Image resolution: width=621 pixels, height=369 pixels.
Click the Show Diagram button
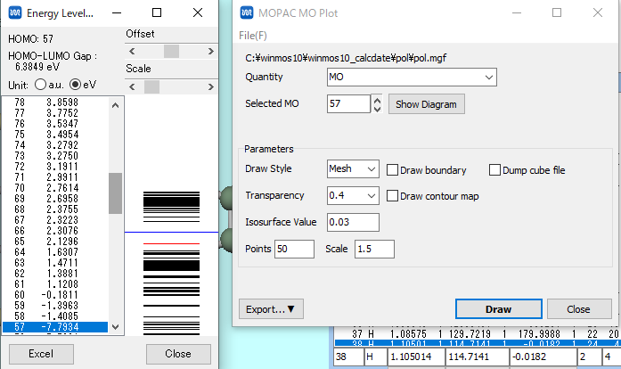click(426, 104)
